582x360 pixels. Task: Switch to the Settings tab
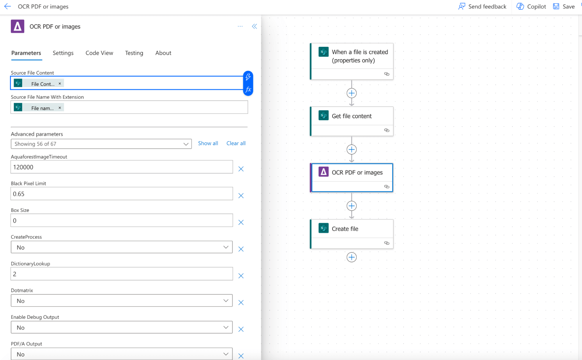[63, 53]
